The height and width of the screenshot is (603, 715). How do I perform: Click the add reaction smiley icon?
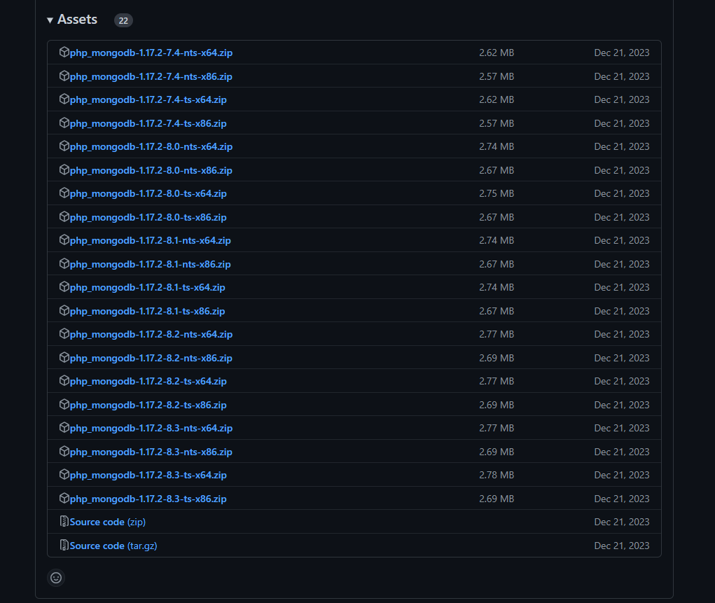pyautogui.click(x=56, y=578)
